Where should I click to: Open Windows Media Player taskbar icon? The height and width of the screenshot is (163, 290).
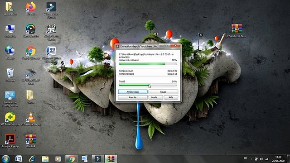58,159
